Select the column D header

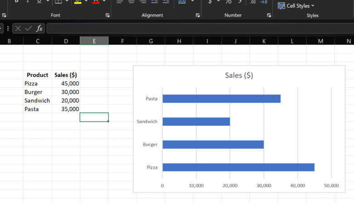click(x=66, y=41)
